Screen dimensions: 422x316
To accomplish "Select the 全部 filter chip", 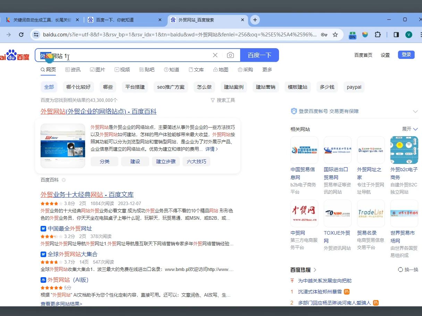I will (x=49, y=87).
